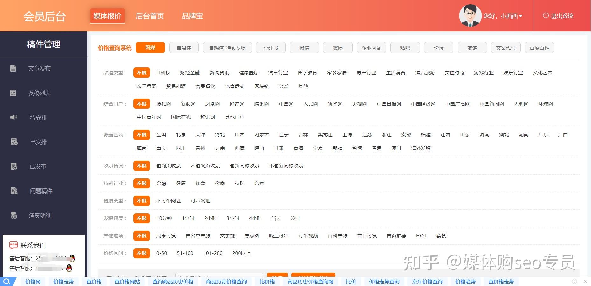Select 不限 for 发稿速度
The height and width of the screenshot is (286, 591).
click(142, 218)
